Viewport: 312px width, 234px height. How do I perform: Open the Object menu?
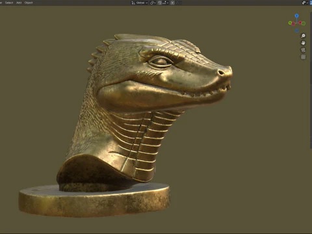(29, 3)
